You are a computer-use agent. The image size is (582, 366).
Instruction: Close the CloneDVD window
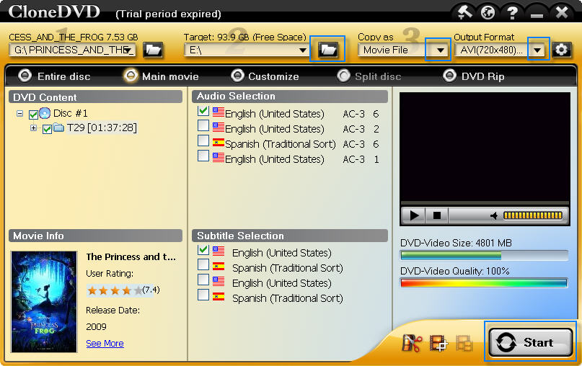(x=562, y=12)
